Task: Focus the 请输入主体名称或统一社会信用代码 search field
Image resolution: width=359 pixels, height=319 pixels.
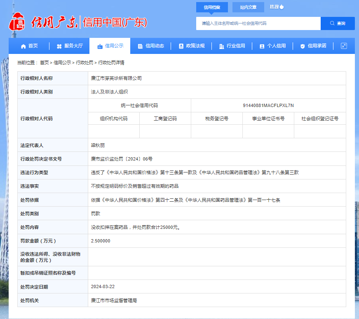Action: coord(258,23)
